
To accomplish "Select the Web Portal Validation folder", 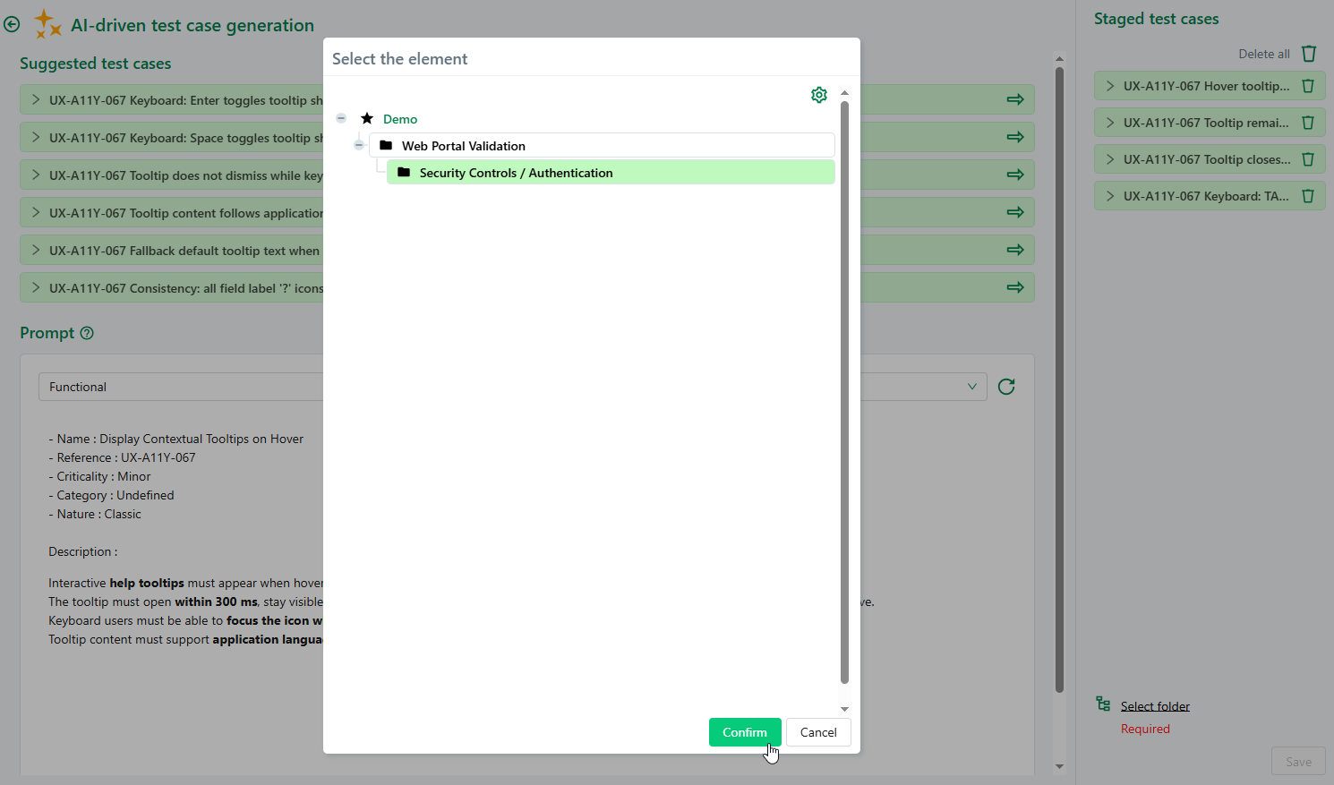I will (465, 145).
